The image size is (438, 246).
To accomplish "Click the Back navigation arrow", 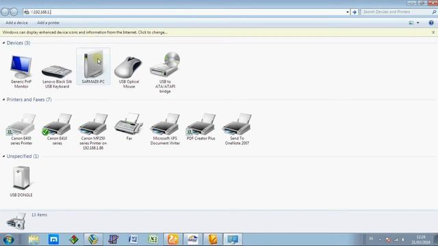I will coord(5,12).
